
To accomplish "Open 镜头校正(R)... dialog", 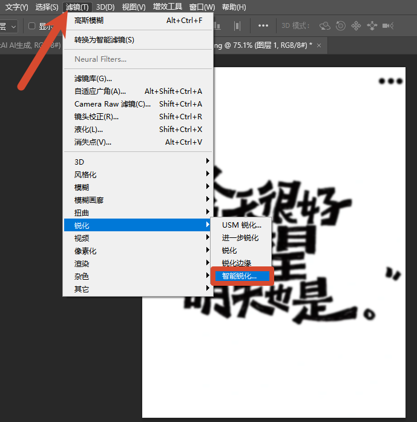I will [x=138, y=116].
